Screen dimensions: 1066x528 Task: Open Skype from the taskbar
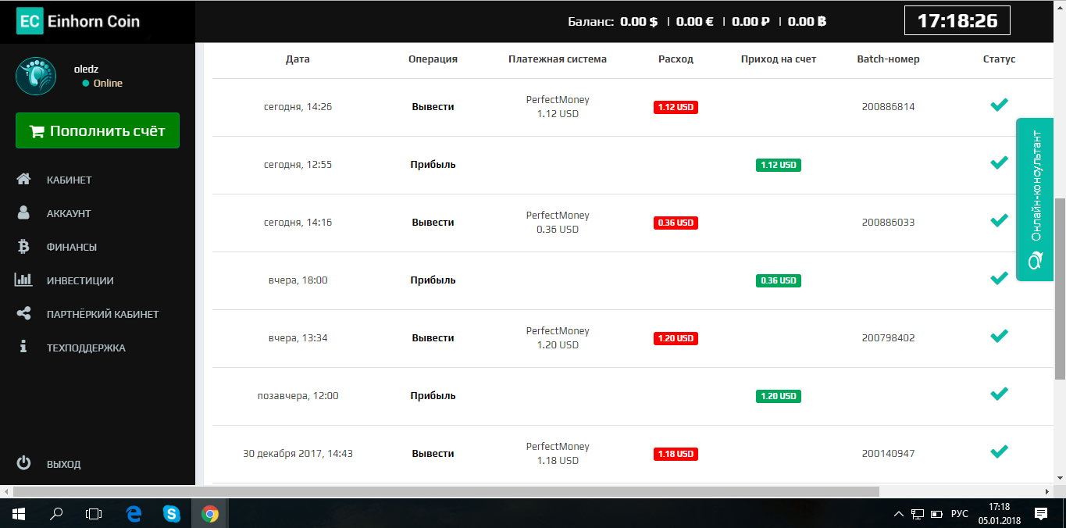tap(172, 514)
